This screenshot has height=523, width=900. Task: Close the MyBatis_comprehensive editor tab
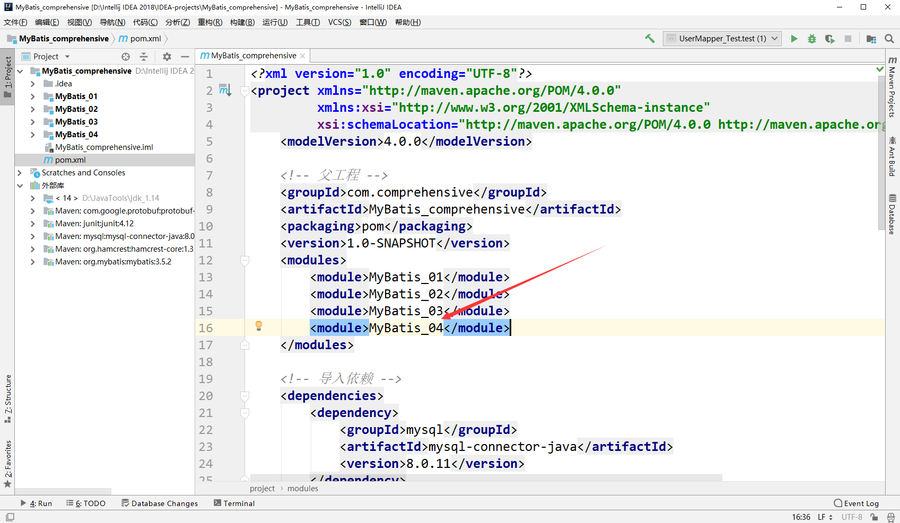click(x=303, y=56)
